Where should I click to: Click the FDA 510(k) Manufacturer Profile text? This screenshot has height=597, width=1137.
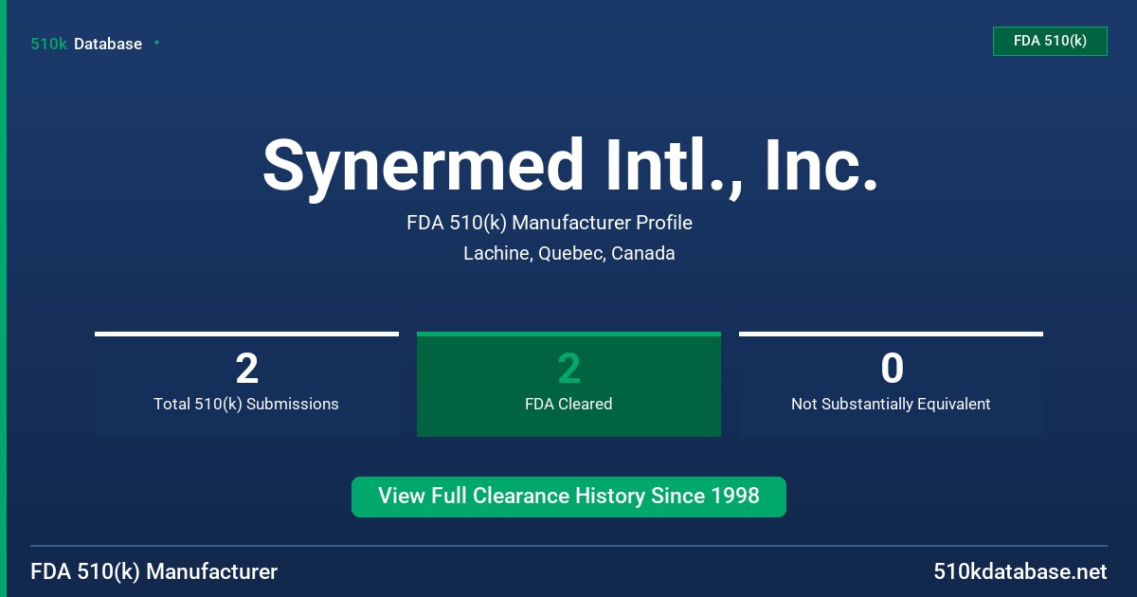click(x=550, y=223)
